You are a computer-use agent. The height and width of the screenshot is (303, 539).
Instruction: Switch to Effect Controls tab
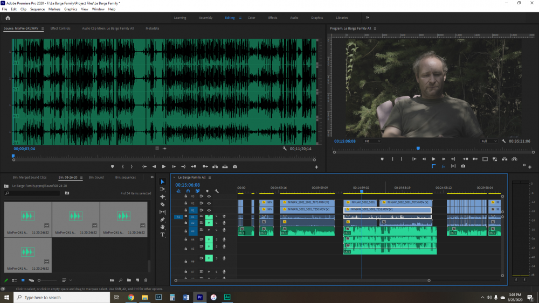[60, 28]
